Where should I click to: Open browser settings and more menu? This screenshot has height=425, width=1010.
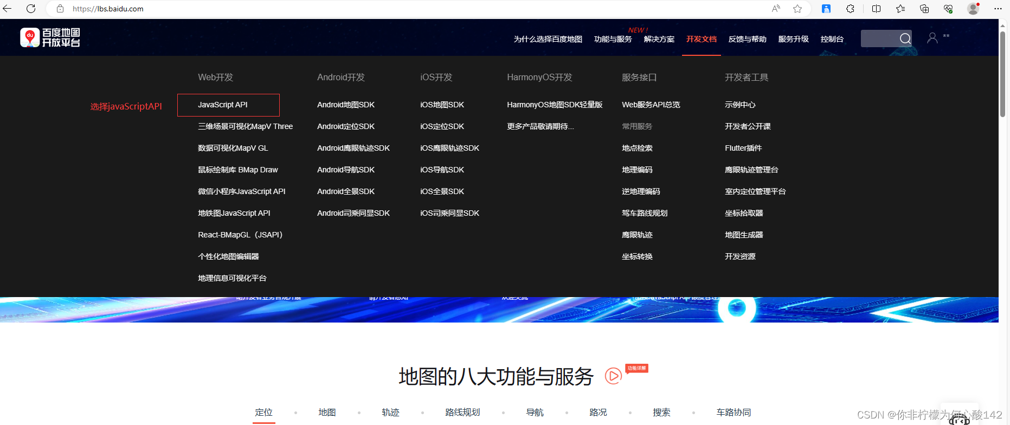(998, 9)
